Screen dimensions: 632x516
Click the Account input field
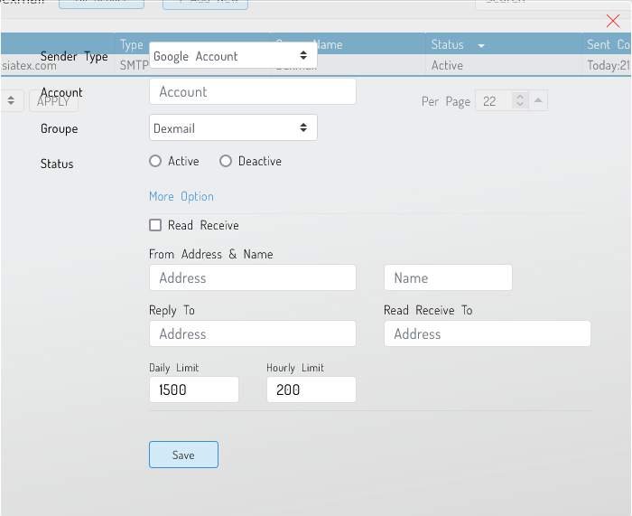tap(253, 92)
